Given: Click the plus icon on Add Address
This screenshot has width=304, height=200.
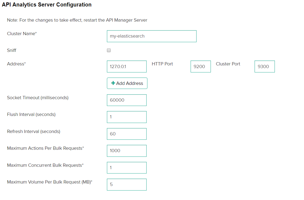Looking at the screenshot, I should click(x=113, y=83).
